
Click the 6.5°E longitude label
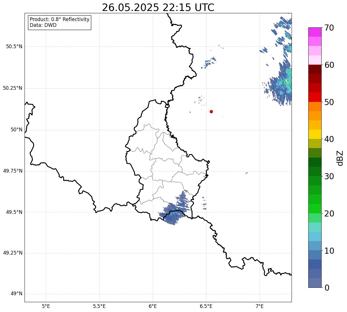(206, 306)
